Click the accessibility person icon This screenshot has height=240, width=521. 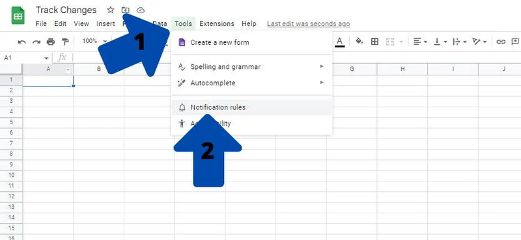pos(182,124)
